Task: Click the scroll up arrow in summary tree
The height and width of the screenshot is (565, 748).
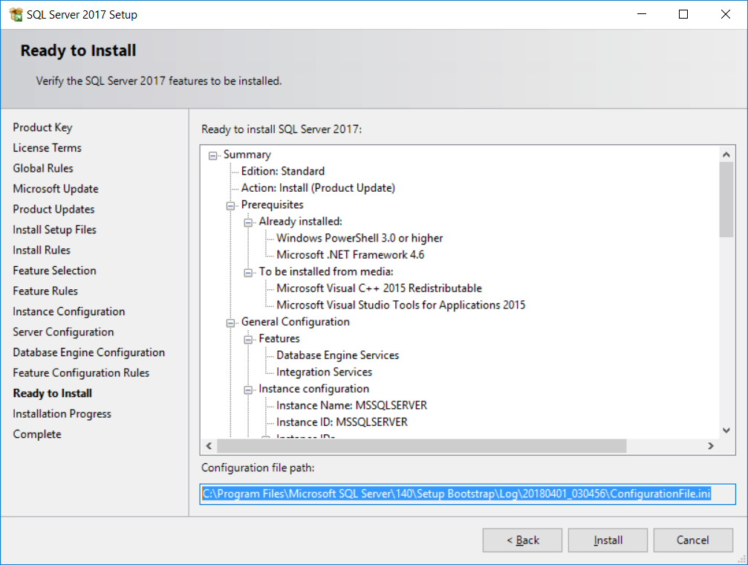Action: (726, 155)
